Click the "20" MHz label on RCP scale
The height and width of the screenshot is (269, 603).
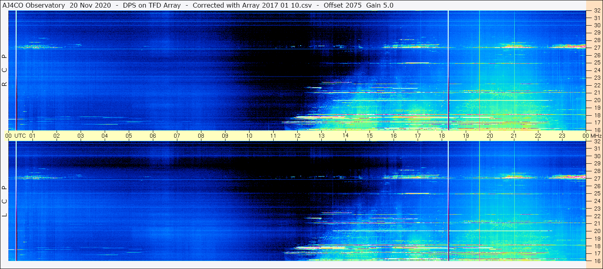[x=597, y=100]
